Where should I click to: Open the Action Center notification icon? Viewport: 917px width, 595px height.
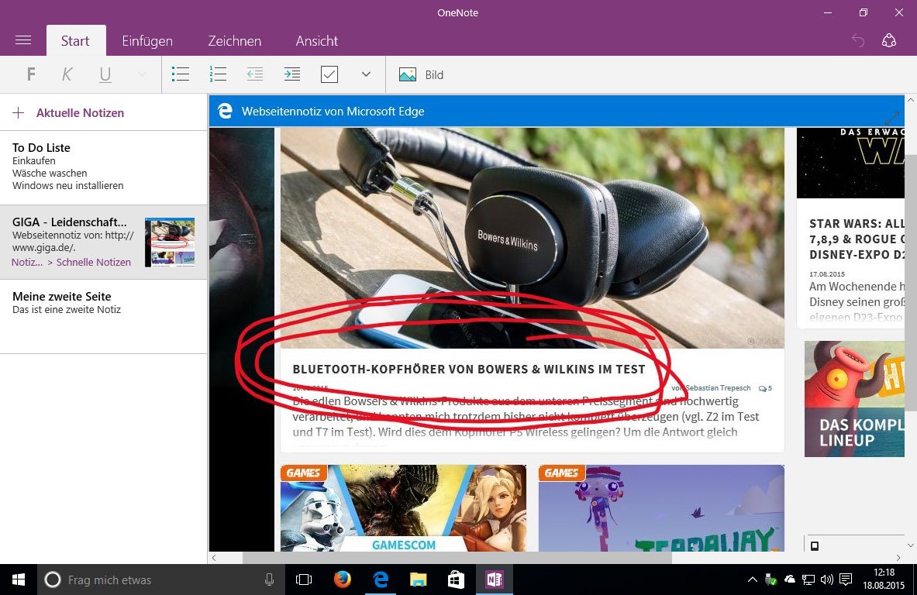(846, 580)
